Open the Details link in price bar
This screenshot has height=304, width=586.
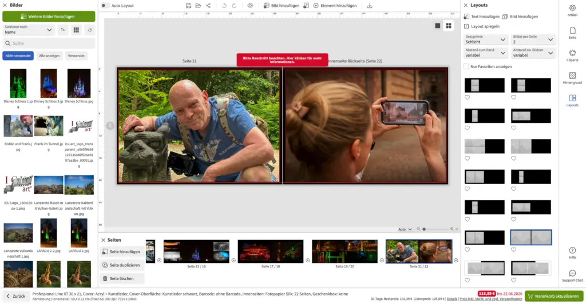point(452,299)
